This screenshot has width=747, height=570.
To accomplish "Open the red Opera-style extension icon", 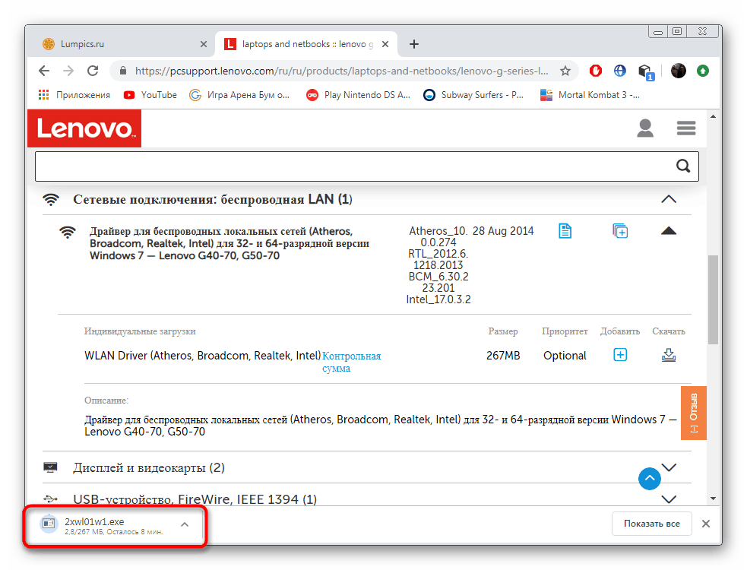I will [595, 71].
